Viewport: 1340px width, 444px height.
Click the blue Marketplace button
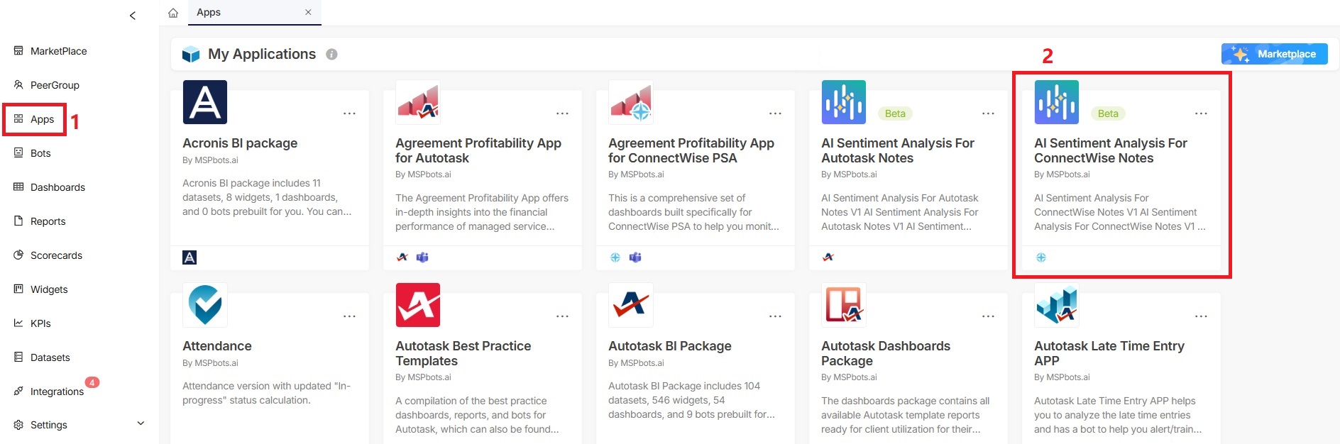(1274, 54)
